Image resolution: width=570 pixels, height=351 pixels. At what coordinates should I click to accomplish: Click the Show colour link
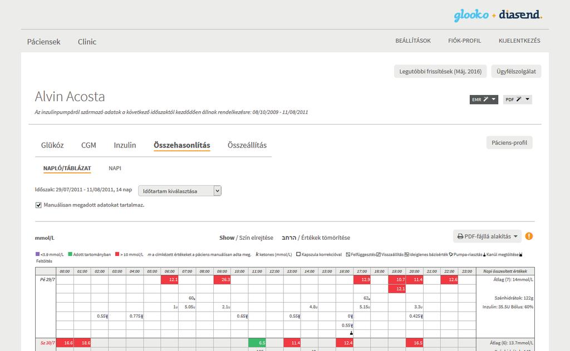pyautogui.click(x=227, y=238)
